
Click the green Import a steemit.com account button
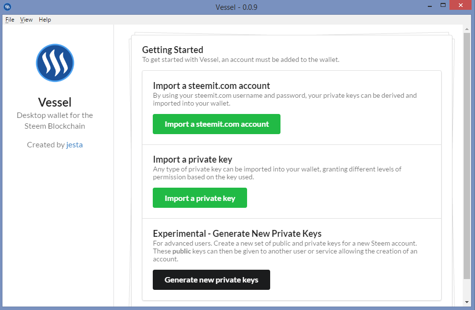217,124
